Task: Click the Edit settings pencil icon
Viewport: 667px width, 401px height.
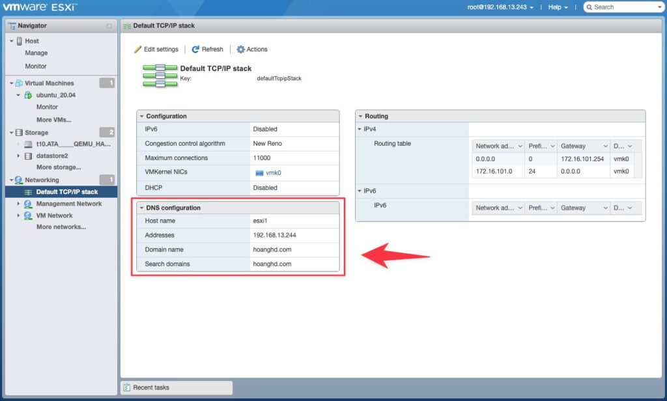Action: 137,49
